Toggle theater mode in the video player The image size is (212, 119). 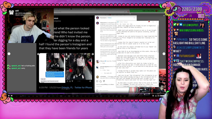pos(158,96)
